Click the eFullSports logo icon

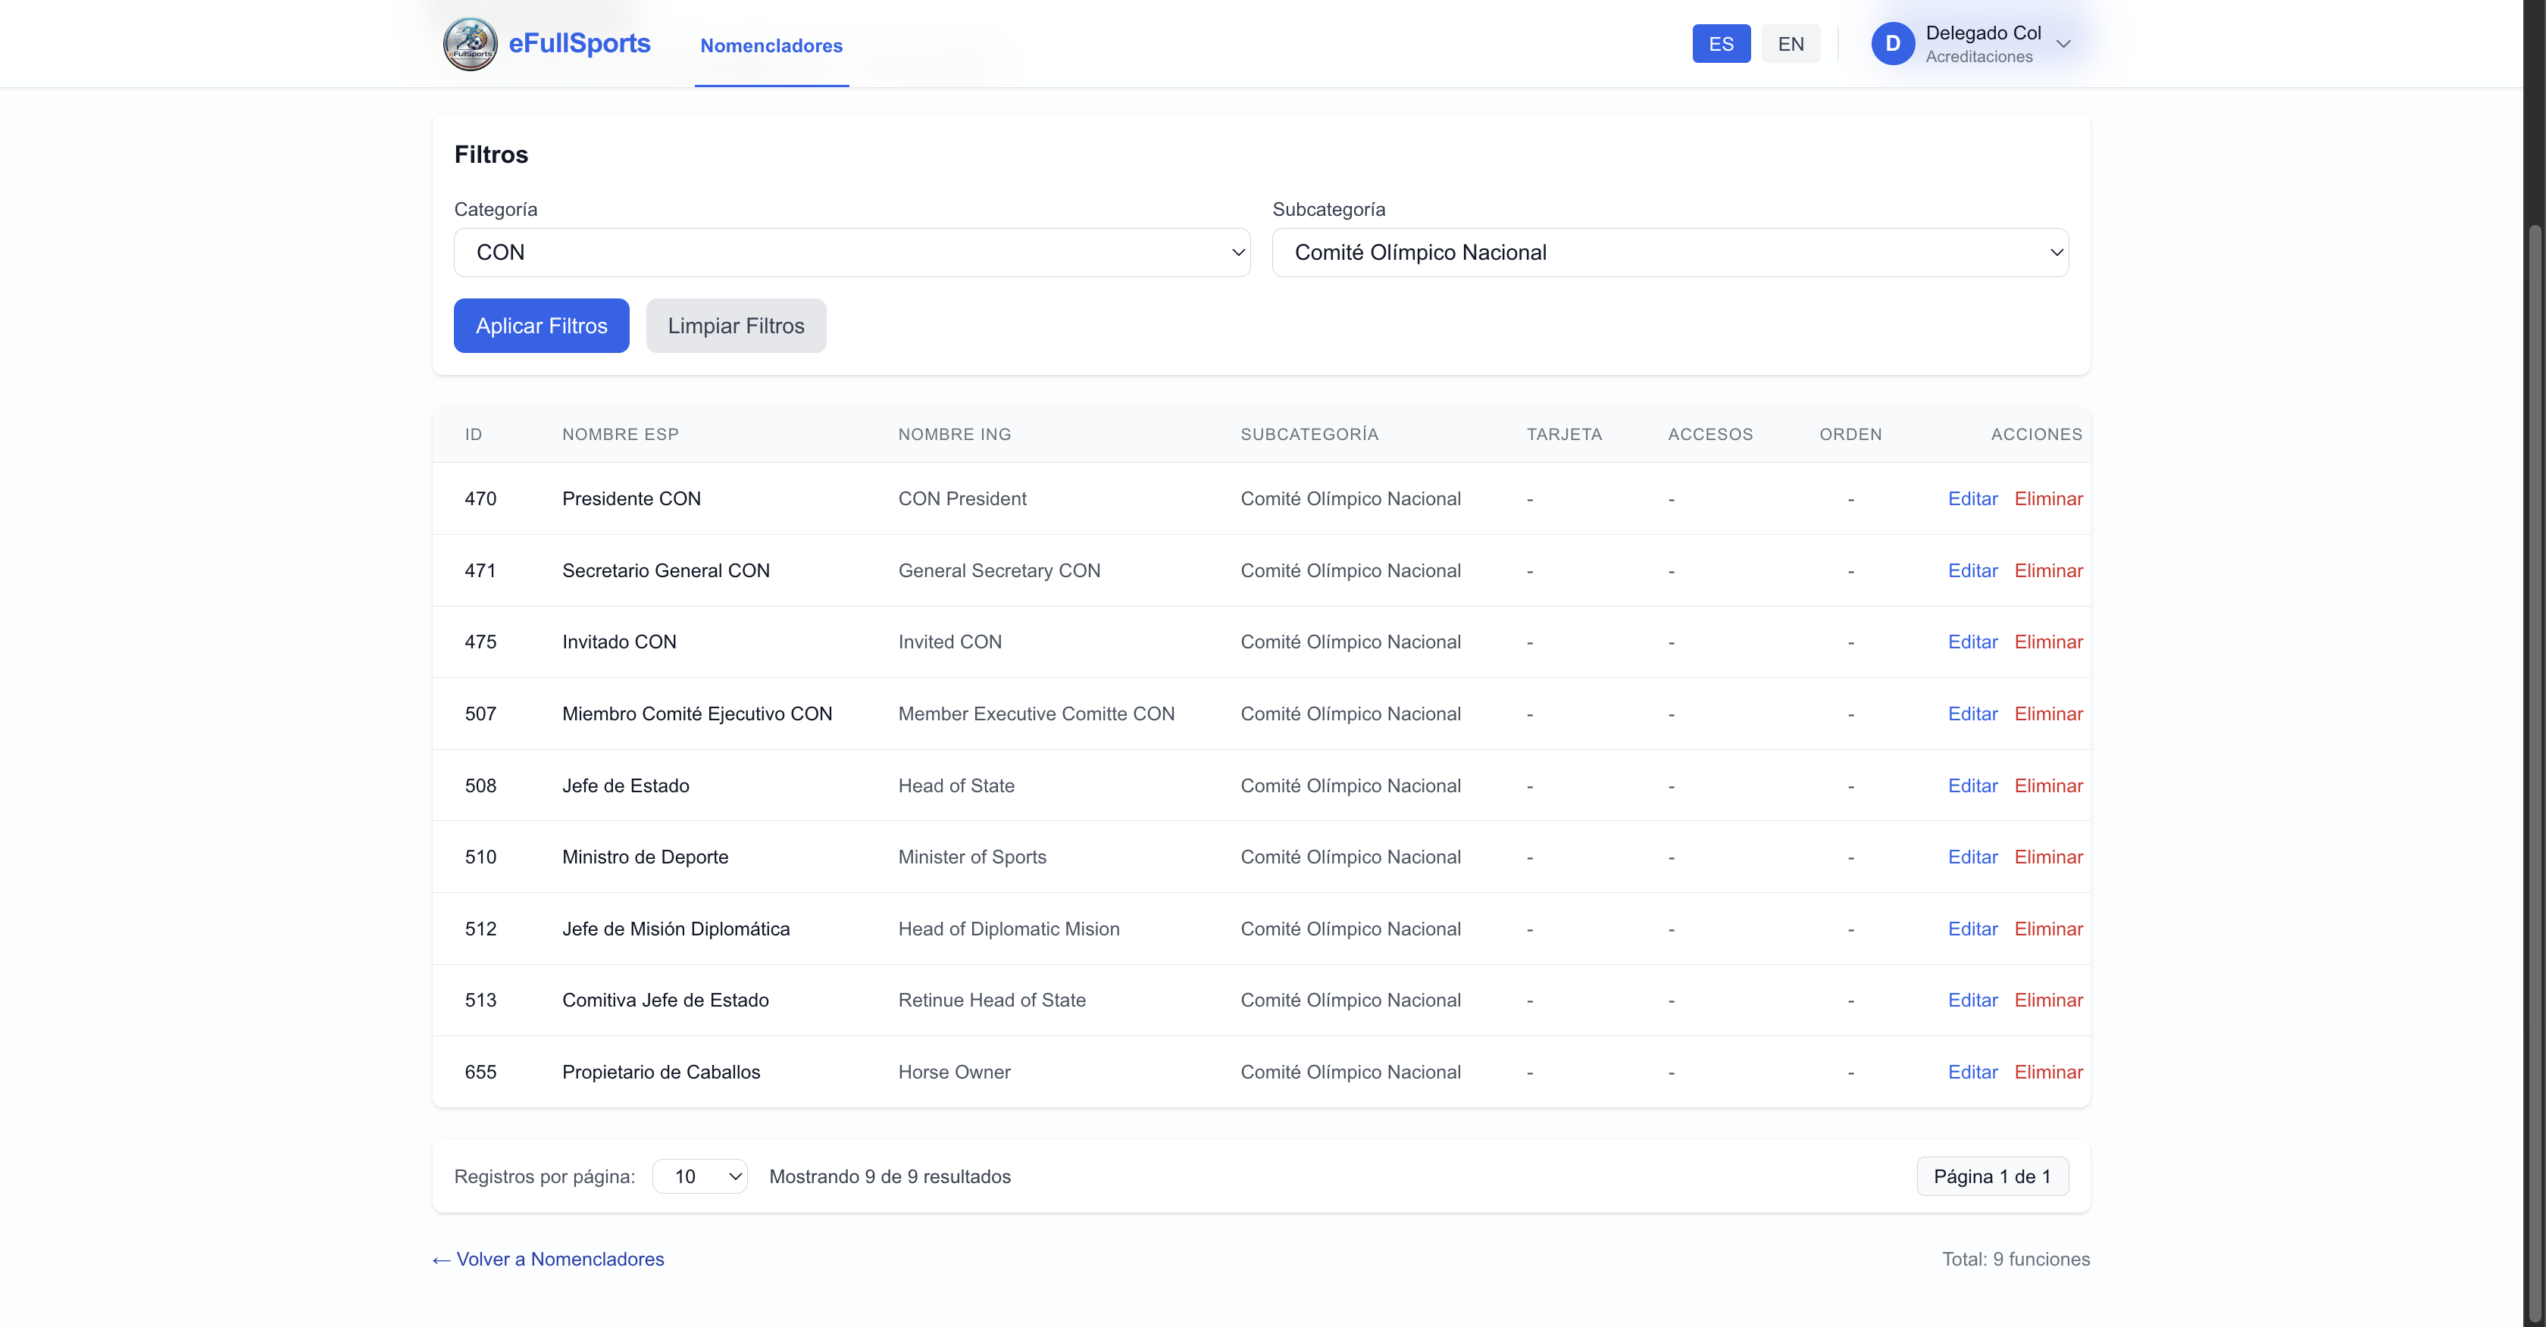(x=470, y=43)
